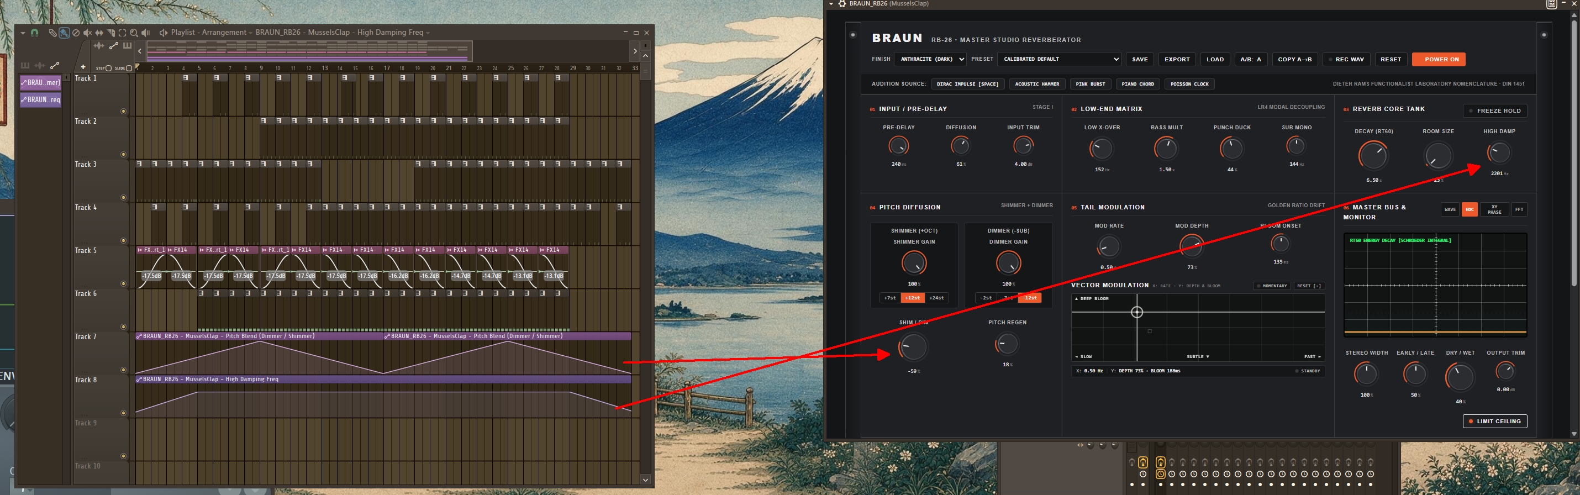Switch monitor view to WAVE tab
The image size is (1580, 495).
click(x=1450, y=209)
